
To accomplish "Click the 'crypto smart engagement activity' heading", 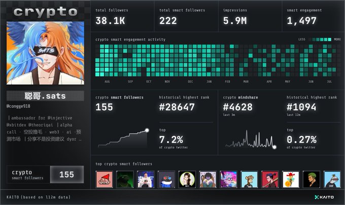I will pyautogui.click(x=130, y=40).
